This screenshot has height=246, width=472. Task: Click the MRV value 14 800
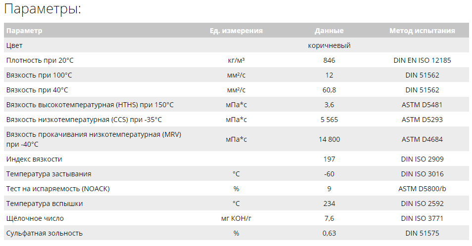click(x=329, y=139)
